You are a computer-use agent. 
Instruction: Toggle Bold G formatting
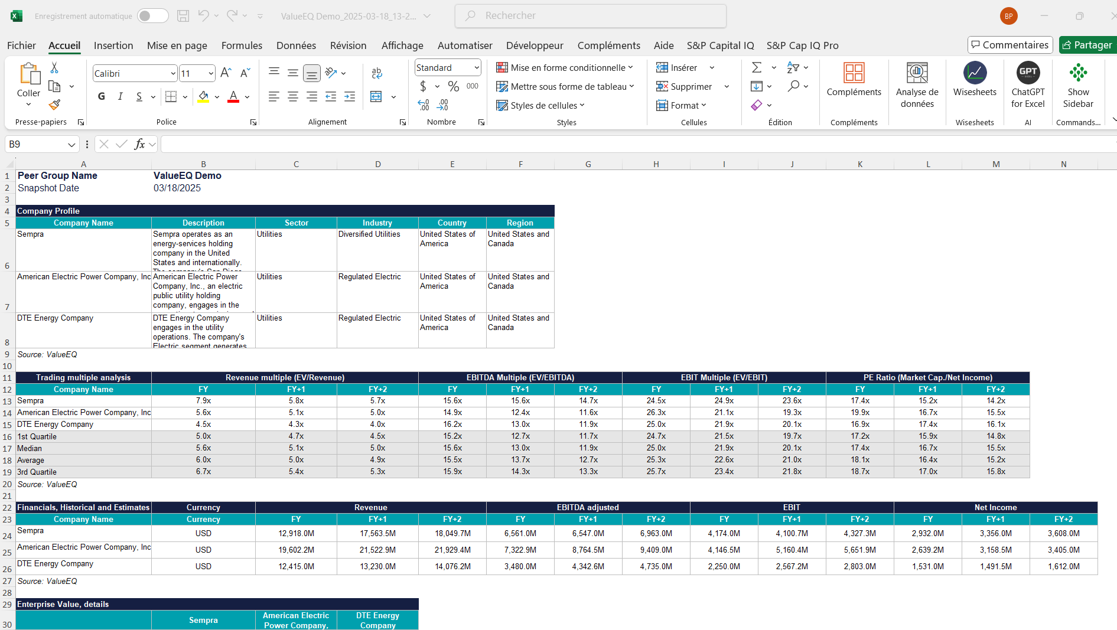click(x=102, y=96)
